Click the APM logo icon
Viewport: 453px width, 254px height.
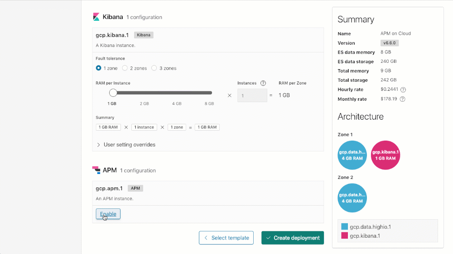coord(96,170)
